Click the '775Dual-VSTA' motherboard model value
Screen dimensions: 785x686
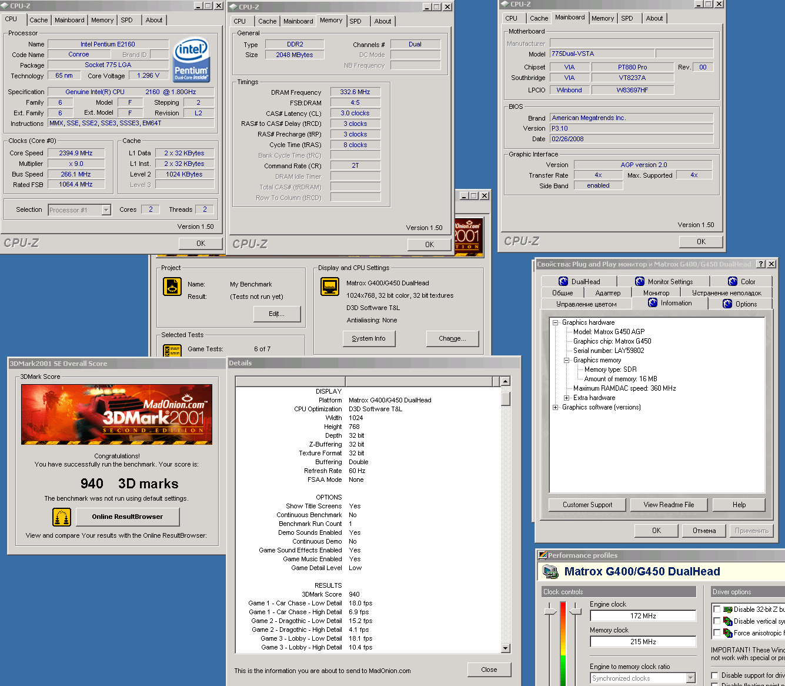tap(602, 54)
